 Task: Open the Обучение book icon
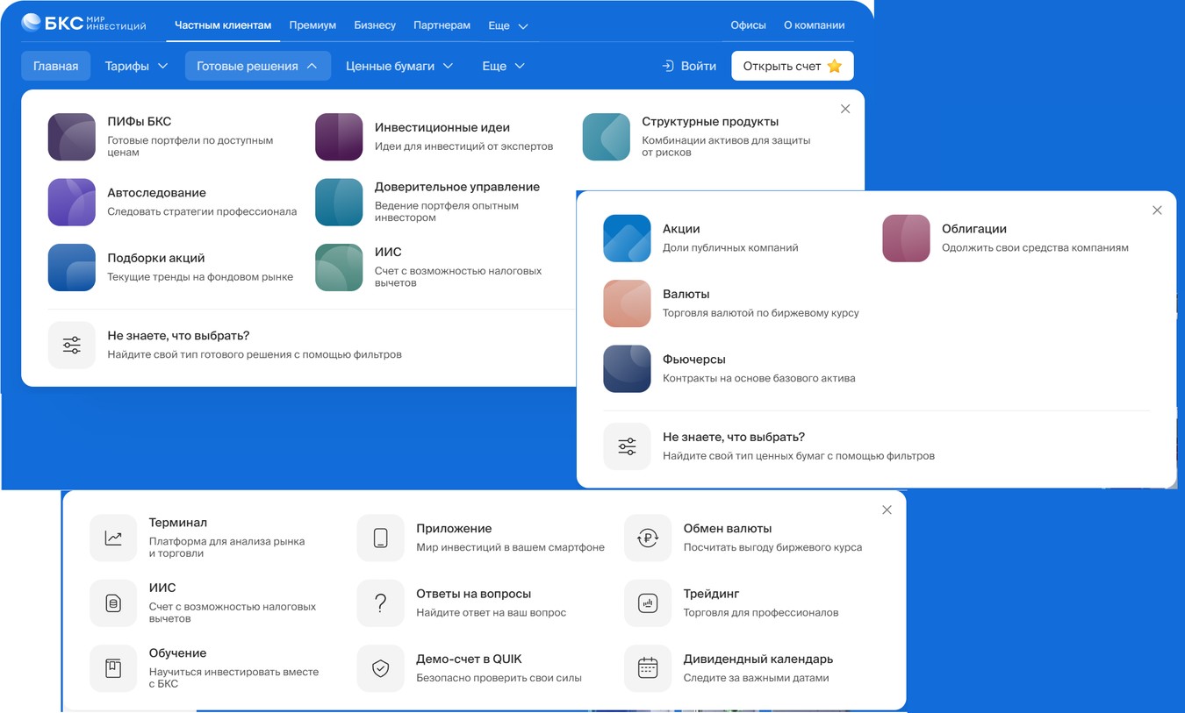113,668
